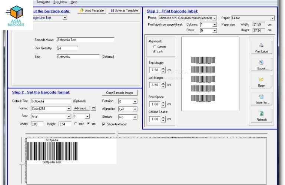Click the Insert to document icon
This screenshot has width=285, height=185.
261,97
